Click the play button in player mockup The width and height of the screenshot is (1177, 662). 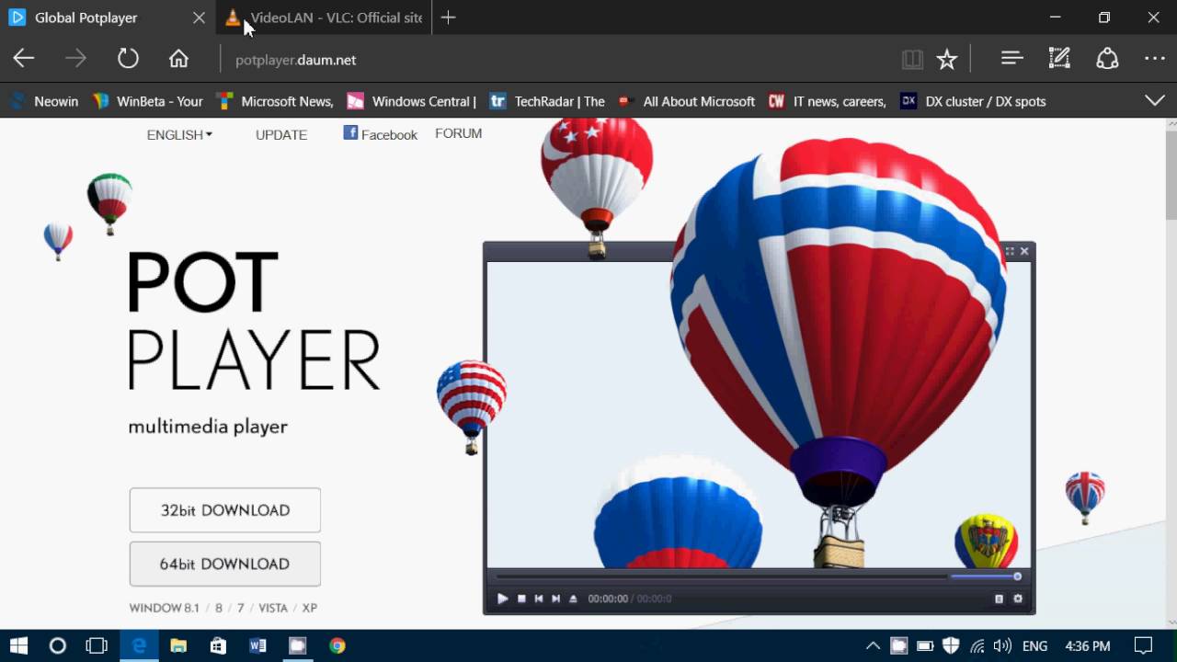pyautogui.click(x=502, y=599)
